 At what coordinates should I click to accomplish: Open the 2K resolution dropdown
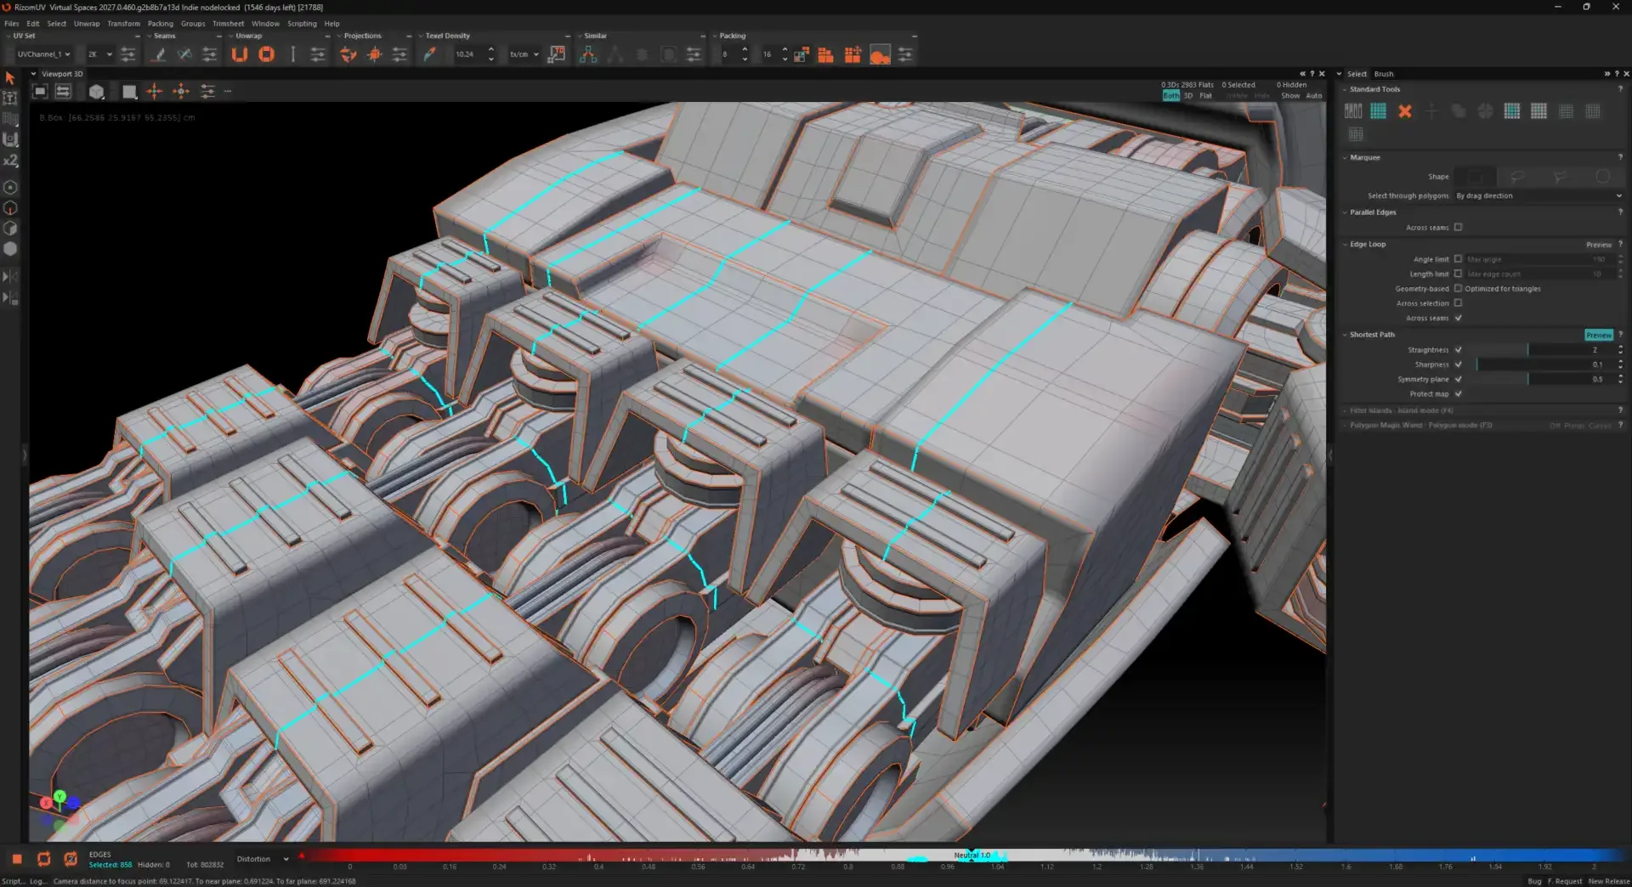[99, 54]
